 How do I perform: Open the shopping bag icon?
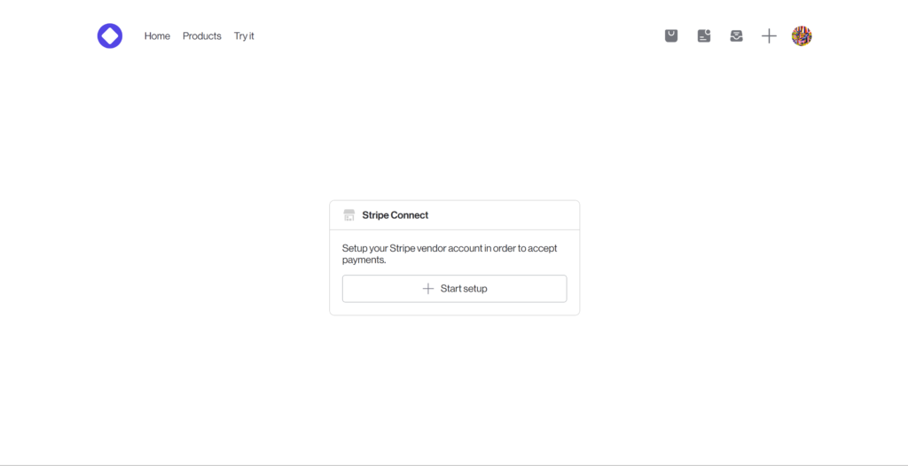671,36
